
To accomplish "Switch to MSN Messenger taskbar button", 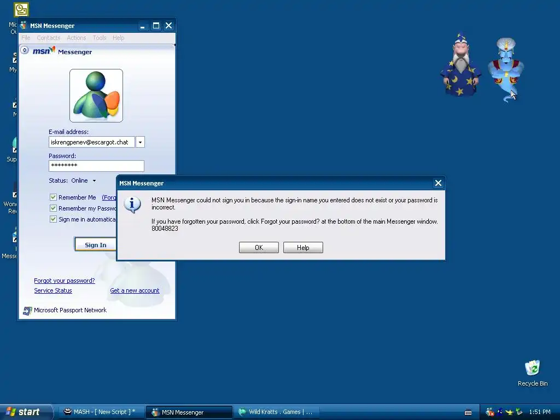I will [189, 412].
